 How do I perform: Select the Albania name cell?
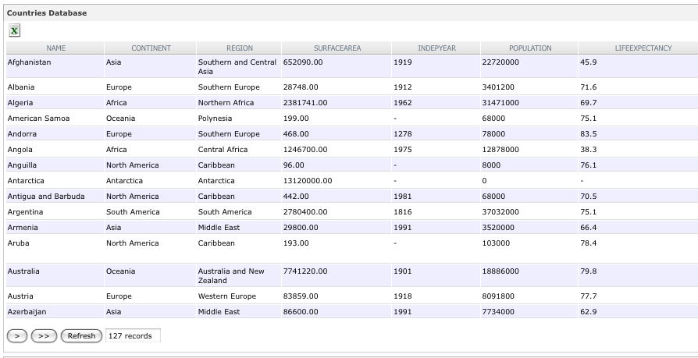click(21, 87)
